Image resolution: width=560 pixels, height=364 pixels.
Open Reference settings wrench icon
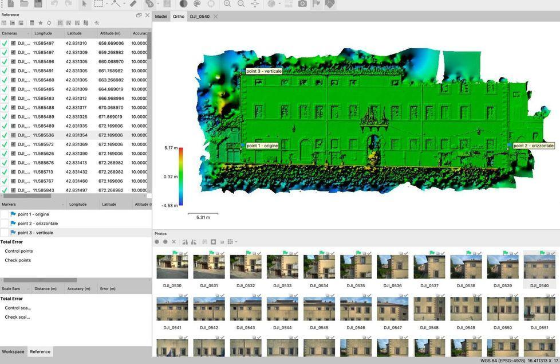point(96,23)
